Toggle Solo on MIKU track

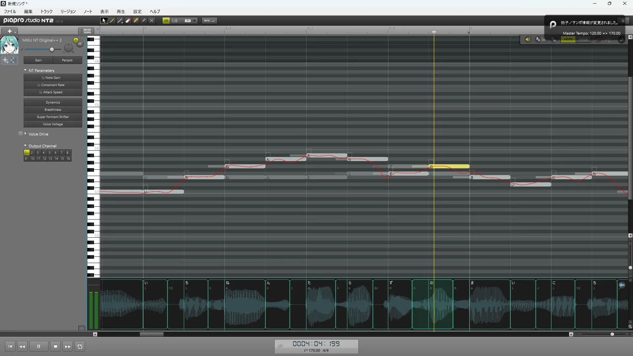pyautogui.click(x=76, y=40)
